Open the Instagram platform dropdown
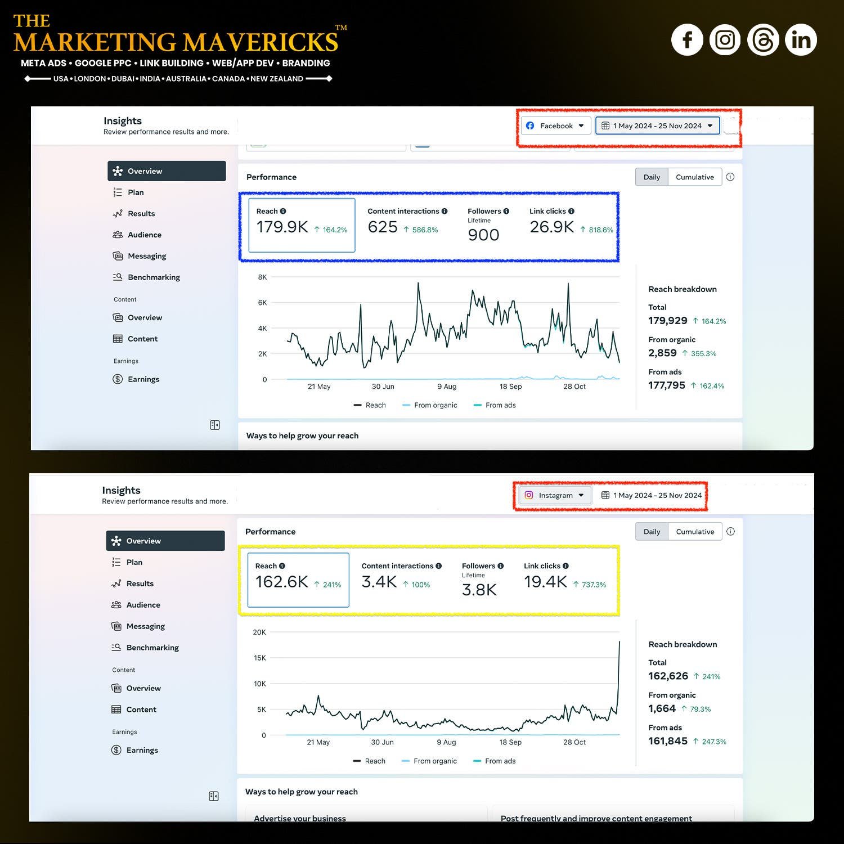This screenshot has width=844, height=844. 555,495
